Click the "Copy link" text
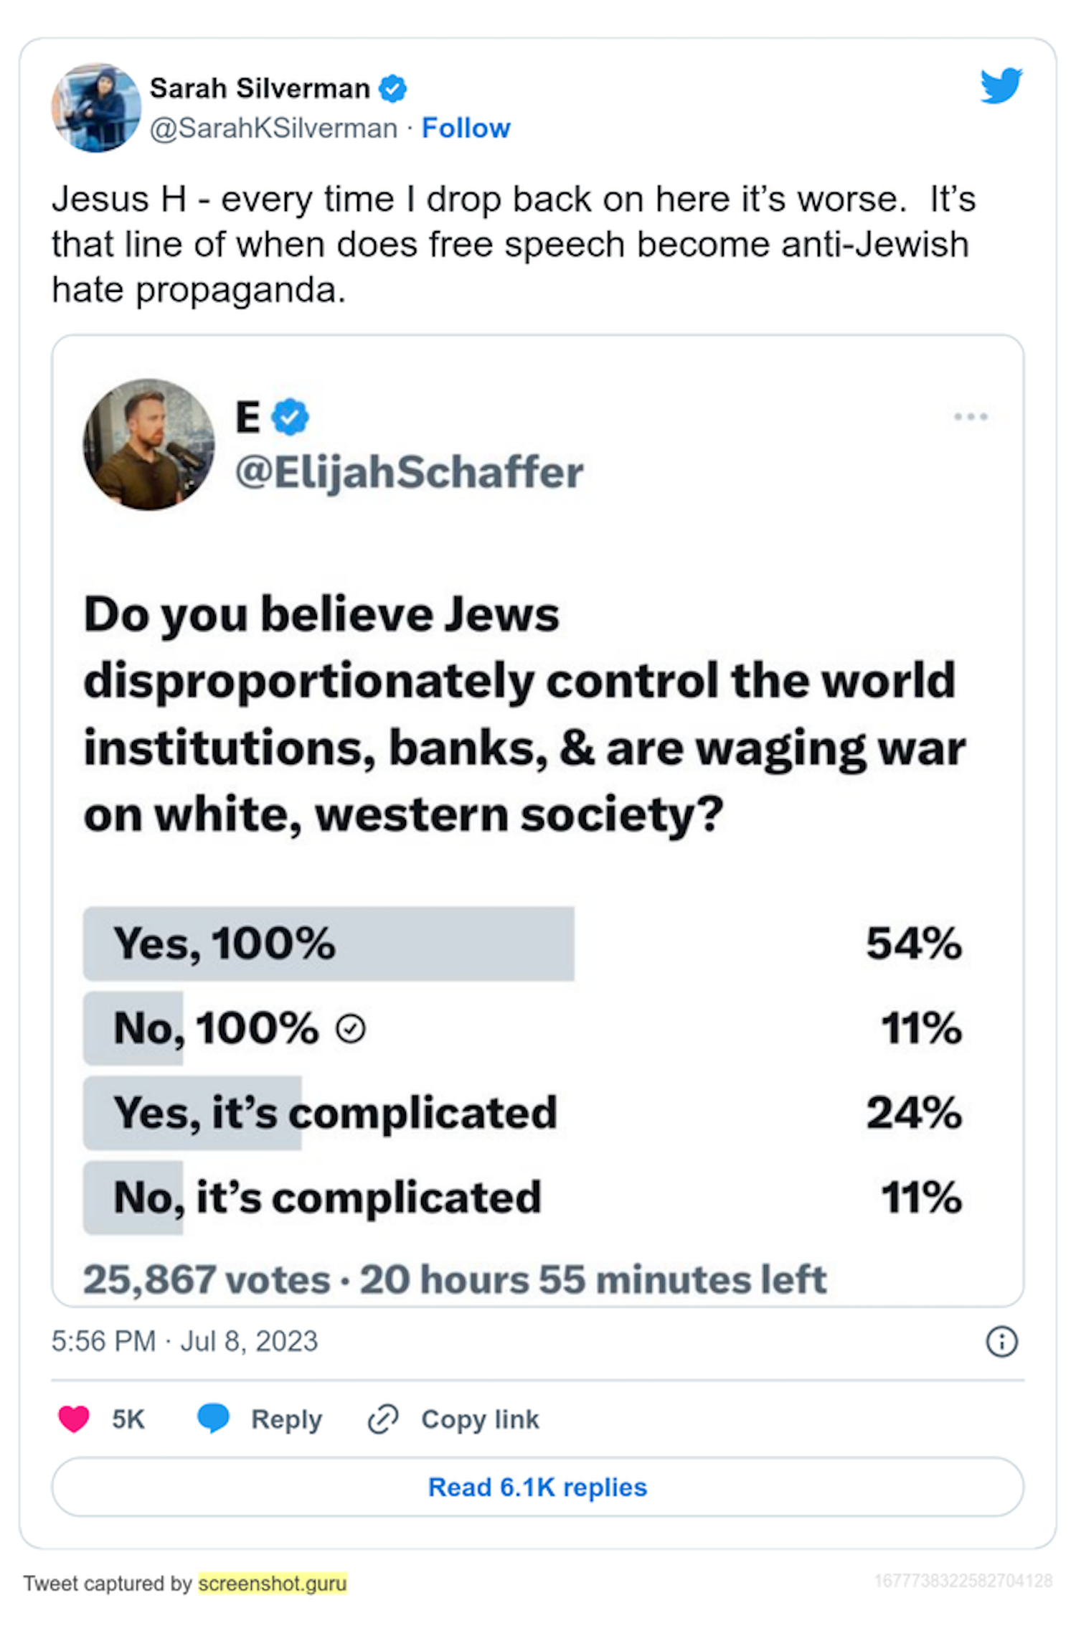 click(480, 1419)
